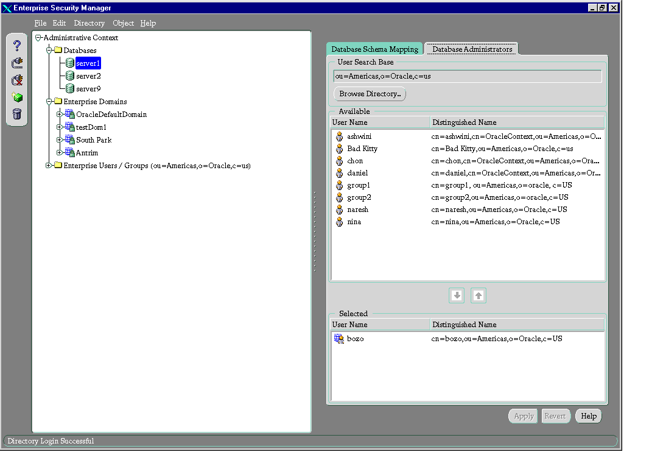Click the connect plug icon in toolbar
The width and height of the screenshot is (663, 463).
coord(17,63)
